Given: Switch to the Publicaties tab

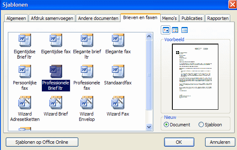Looking at the screenshot, I should coord(192,18).
